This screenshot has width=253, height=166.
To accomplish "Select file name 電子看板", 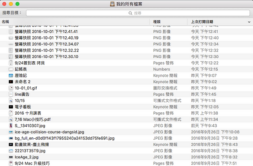I will click(x=23, y=107).
